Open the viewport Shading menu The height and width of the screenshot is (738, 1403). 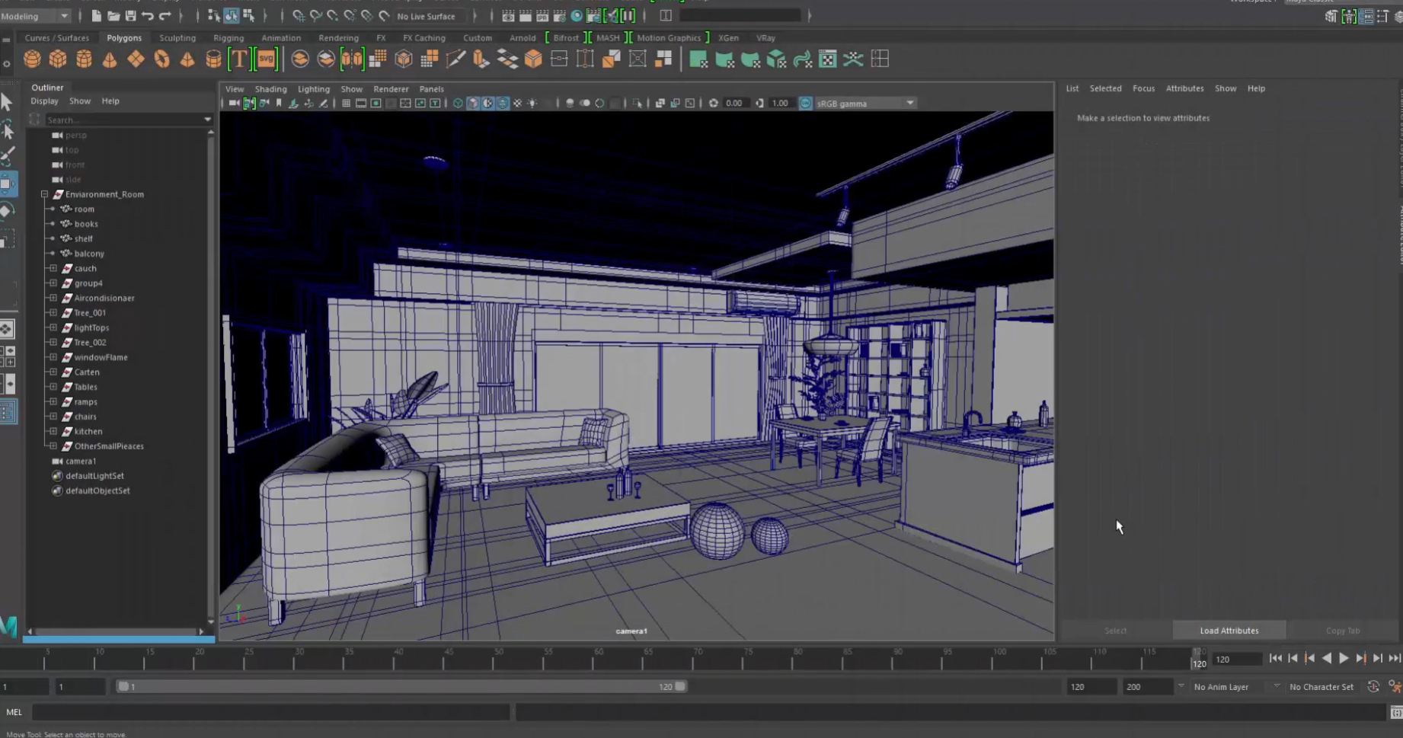(x=270, y=89)
